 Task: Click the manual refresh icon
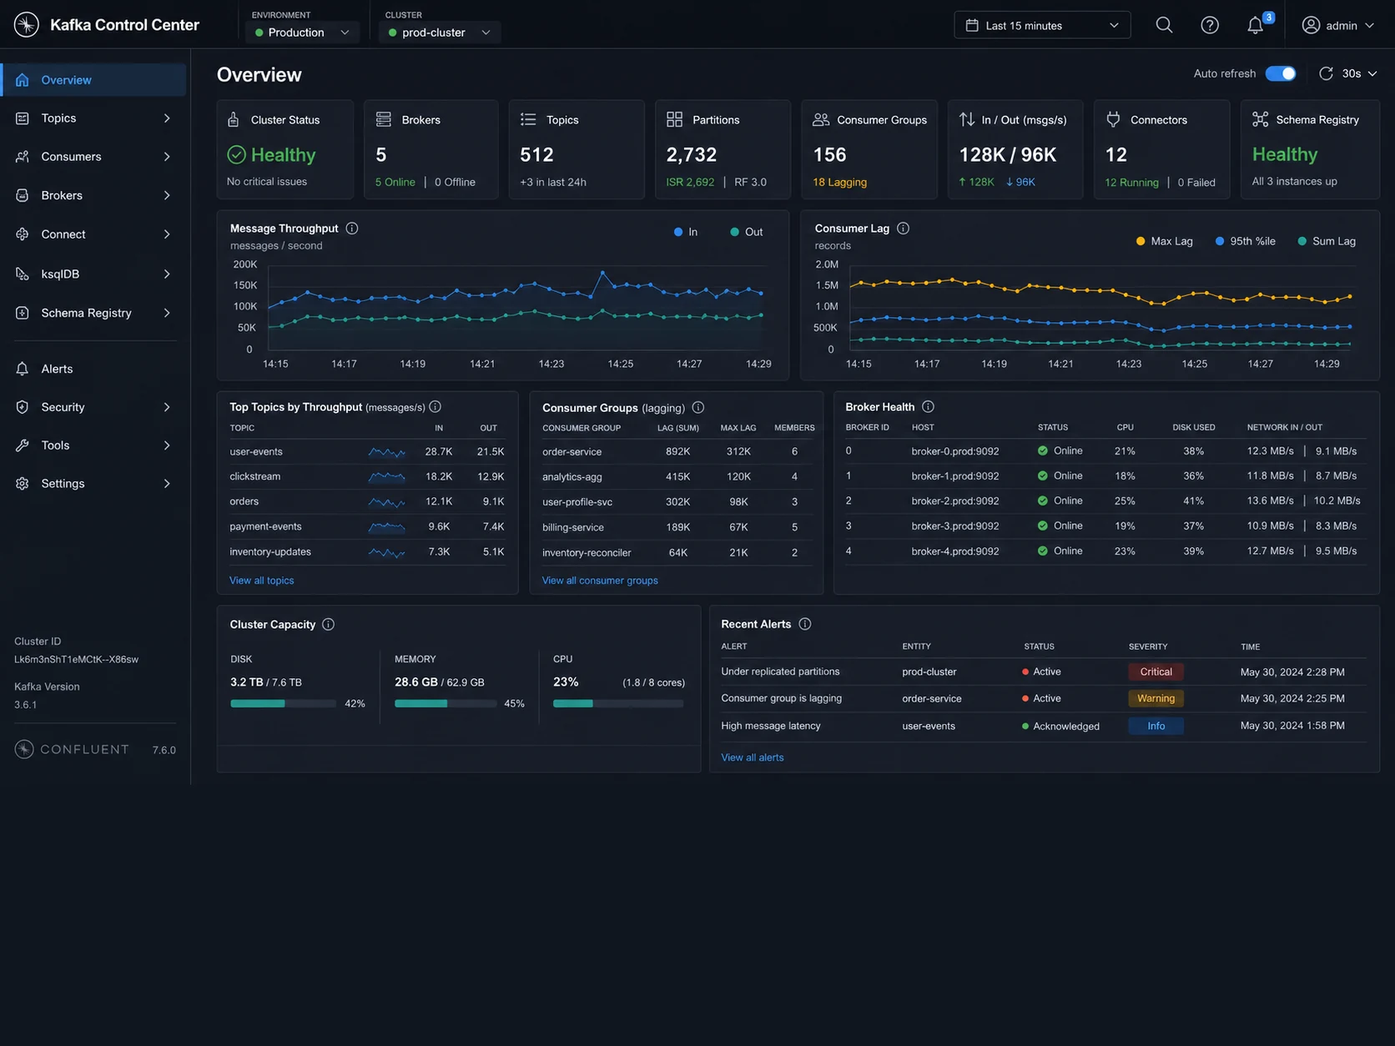click(x=1326, y=73)
